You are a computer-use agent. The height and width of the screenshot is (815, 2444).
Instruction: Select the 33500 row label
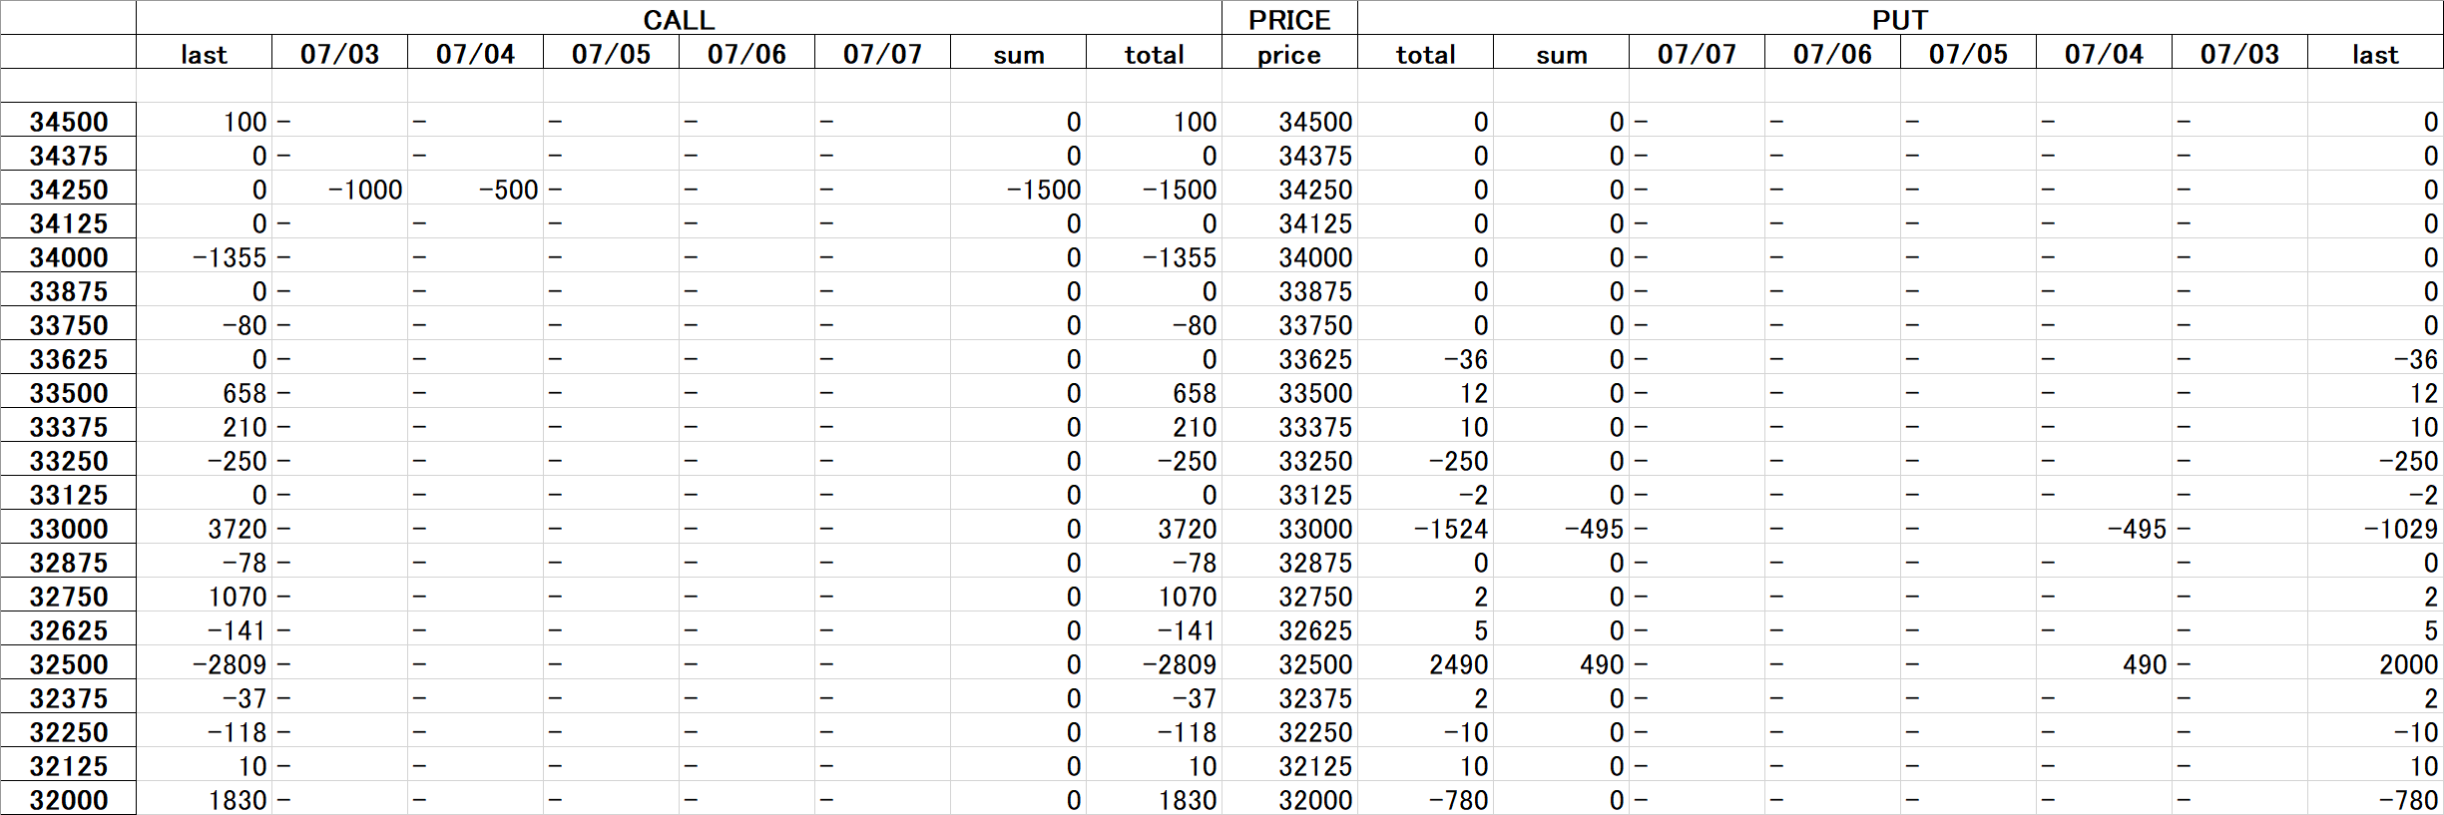point(68,392)
